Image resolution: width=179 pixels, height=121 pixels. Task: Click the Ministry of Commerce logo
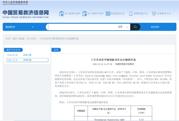pos(15,3)
